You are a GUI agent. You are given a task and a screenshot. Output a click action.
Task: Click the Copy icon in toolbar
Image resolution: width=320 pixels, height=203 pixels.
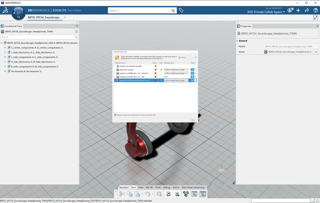[x=130, y=194]
